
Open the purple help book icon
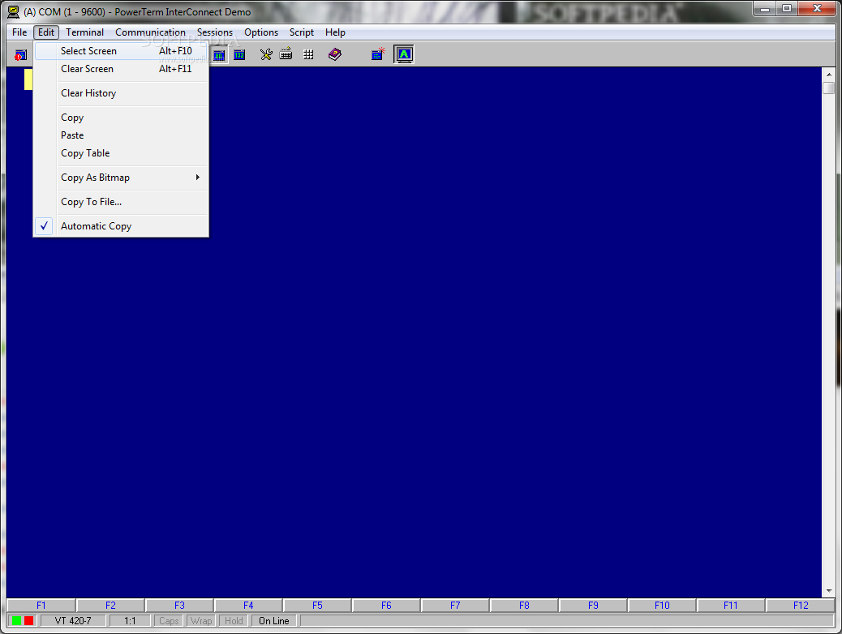click(334, 54)
